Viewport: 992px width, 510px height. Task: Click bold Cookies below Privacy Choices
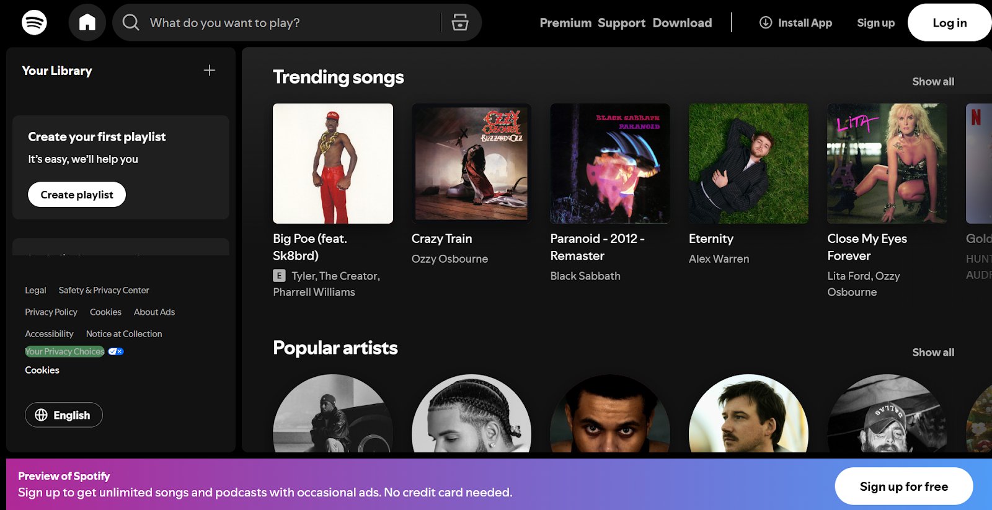(42, 370)
